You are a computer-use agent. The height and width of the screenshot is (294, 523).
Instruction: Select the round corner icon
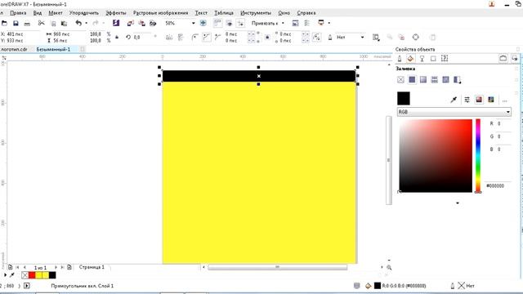pyautogui.click(x=194, y=38)
